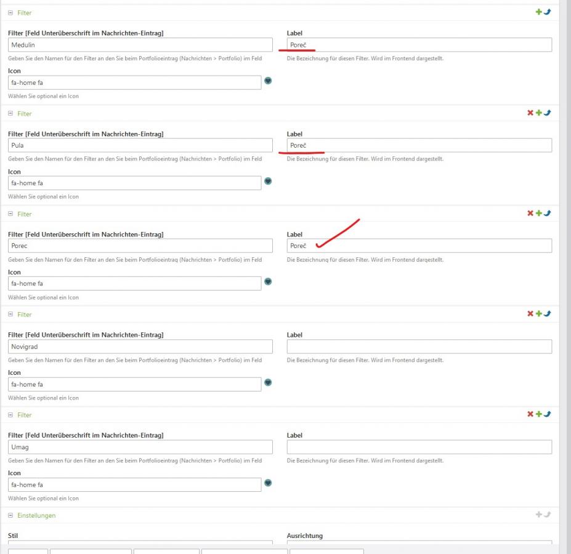Click blue arrow icon in Medulin filter header

548,12
